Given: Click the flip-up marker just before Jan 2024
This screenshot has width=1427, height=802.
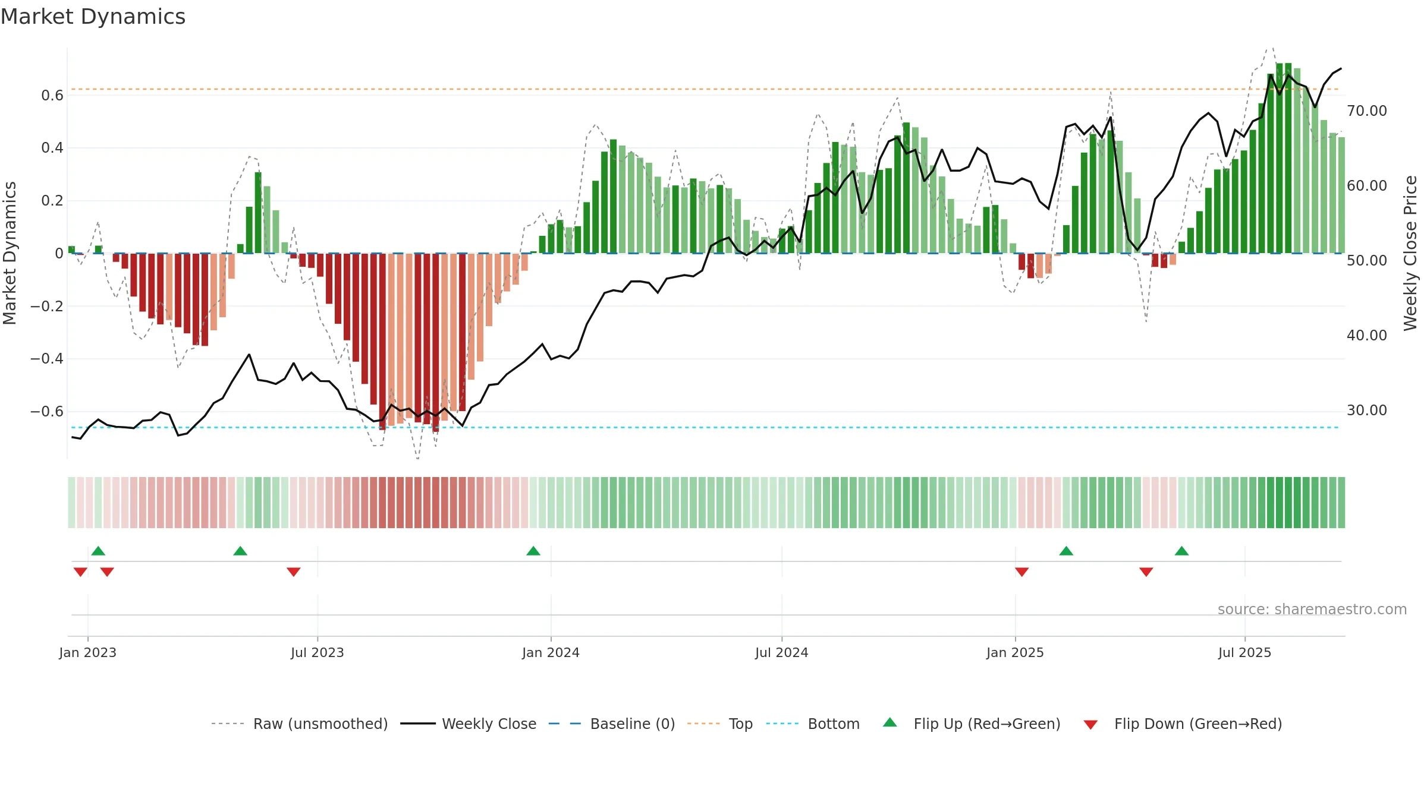Looking at the screenshot, I should 533,551.
